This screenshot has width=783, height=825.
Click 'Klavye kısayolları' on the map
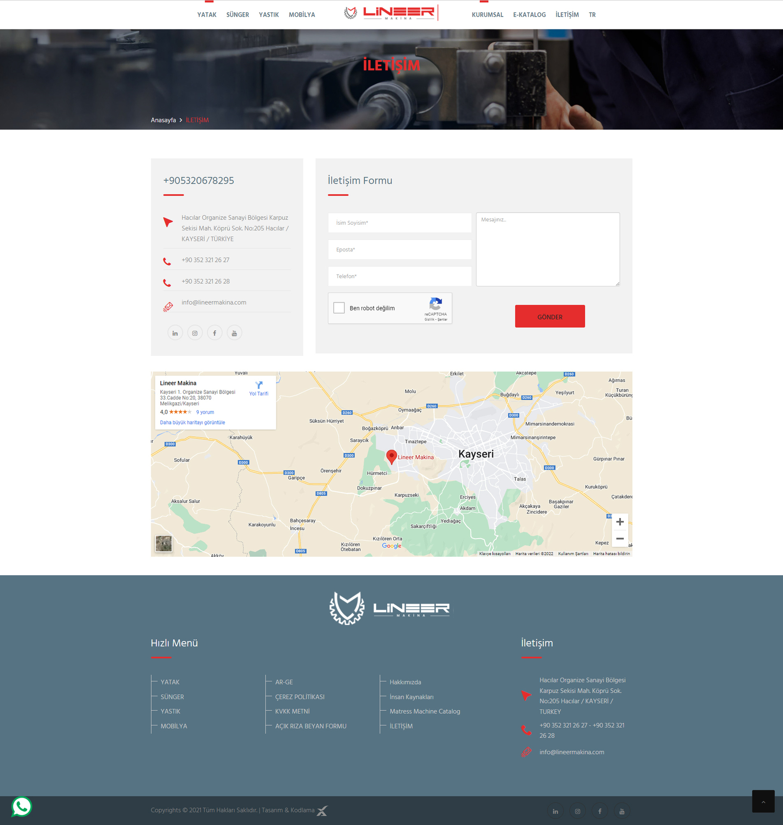click(495, 554)
